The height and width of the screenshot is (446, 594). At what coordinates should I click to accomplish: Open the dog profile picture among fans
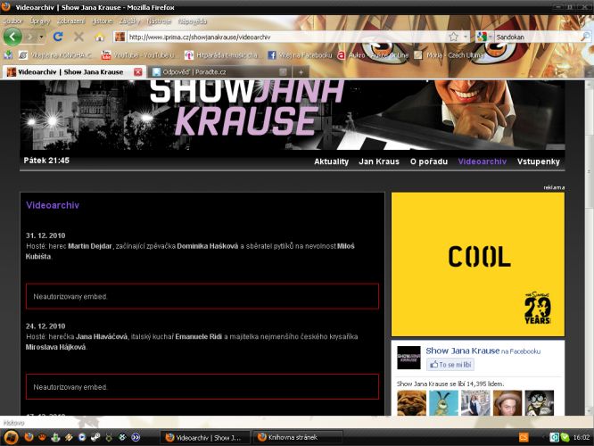(411, 403)
